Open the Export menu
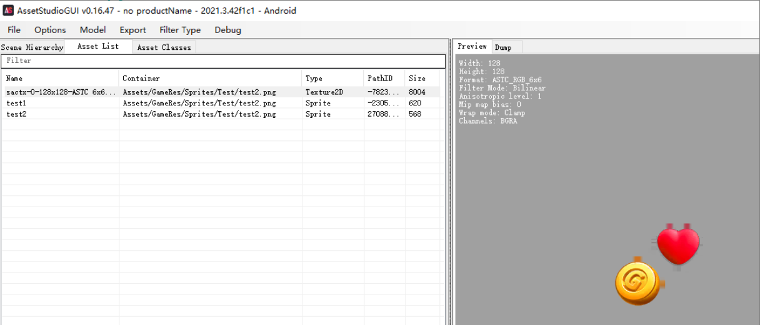This screenshot has height=325, width=760. tap(132, 30)
